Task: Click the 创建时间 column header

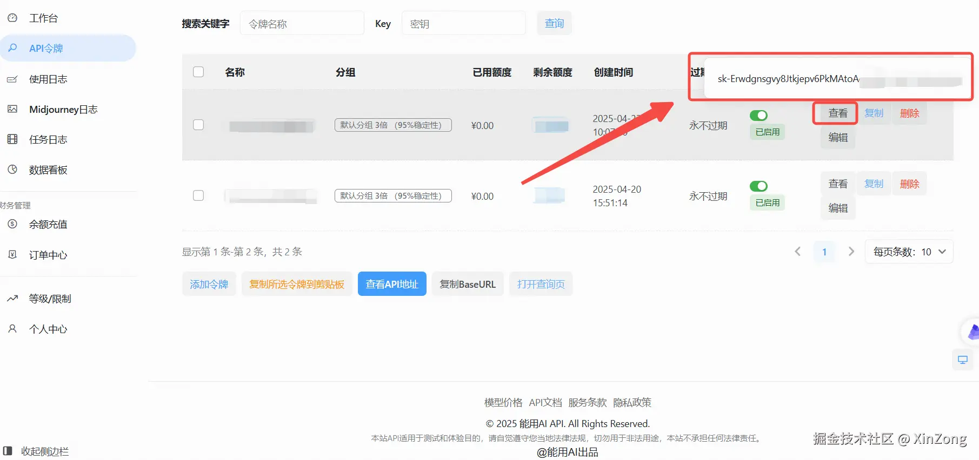Action: tap(613, 72)
